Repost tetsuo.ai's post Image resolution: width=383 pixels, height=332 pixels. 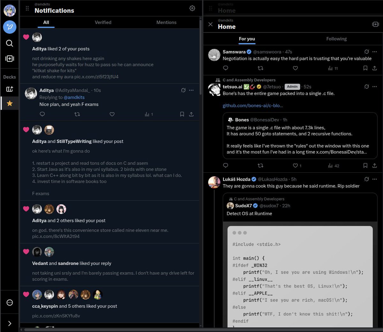pyautogui.click(x=260, y=165)
